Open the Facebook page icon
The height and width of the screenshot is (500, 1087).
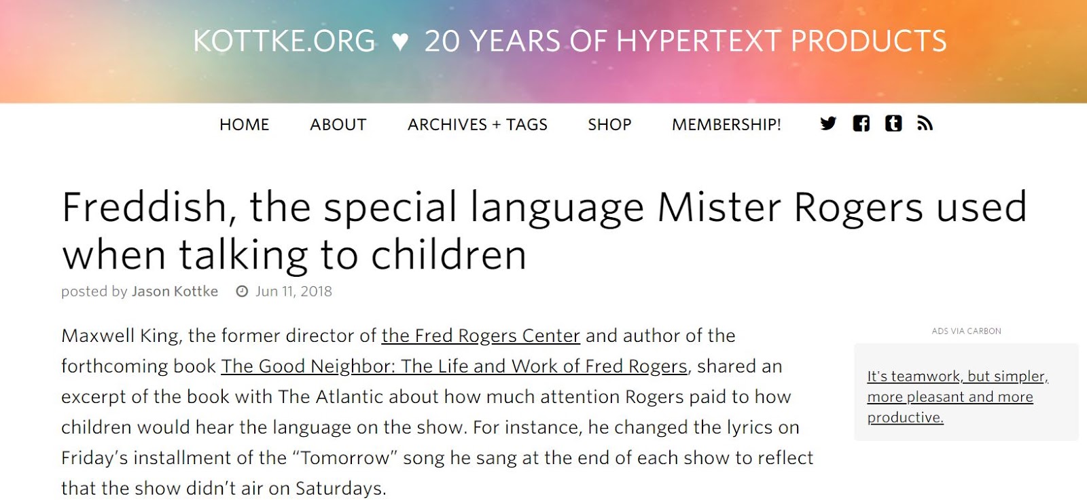click(861, 123)
